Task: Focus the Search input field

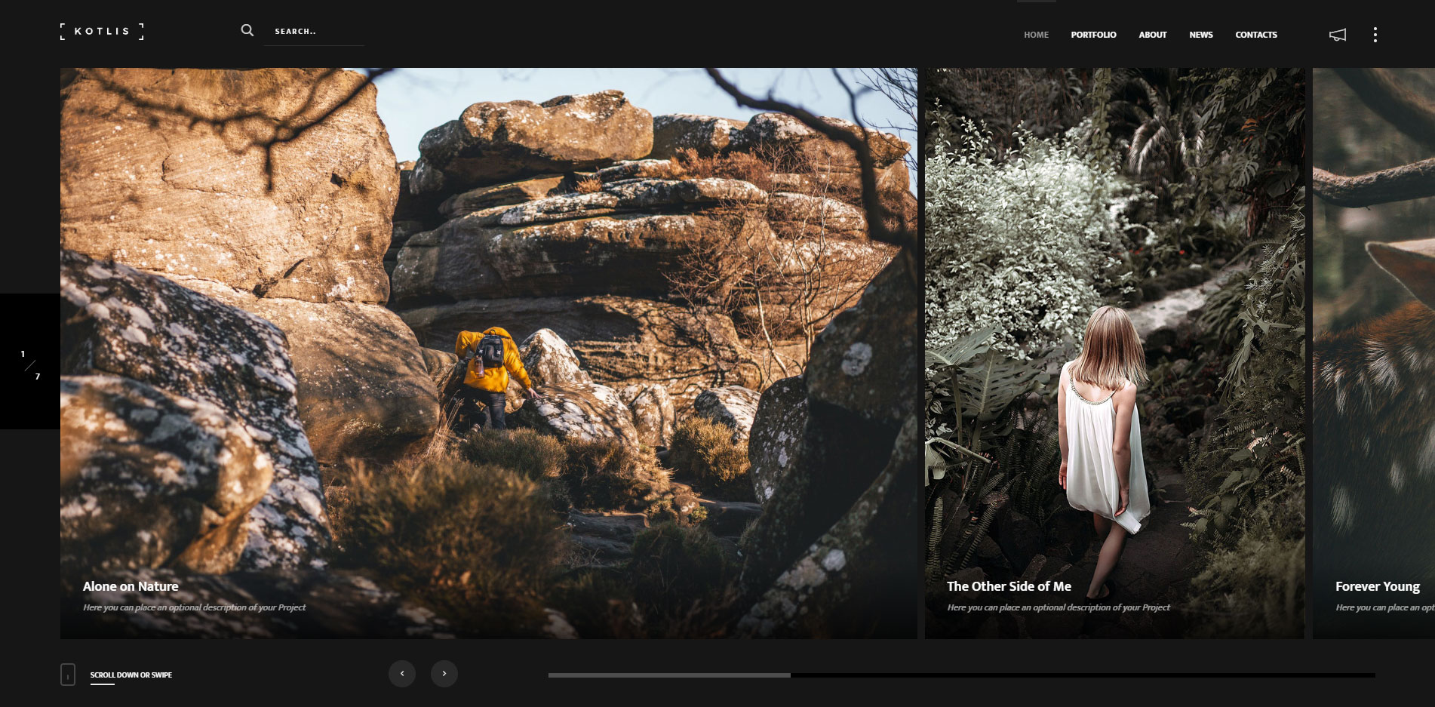Action: [315, 32]
